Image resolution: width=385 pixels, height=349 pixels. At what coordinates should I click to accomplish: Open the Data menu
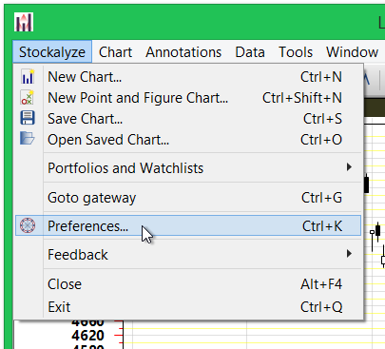(x=250, y=52)
